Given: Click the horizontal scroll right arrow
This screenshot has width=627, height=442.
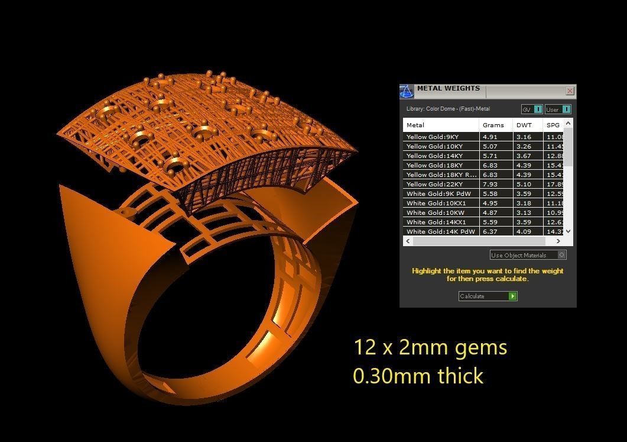Looking at the screenshot, I should 558,241.
